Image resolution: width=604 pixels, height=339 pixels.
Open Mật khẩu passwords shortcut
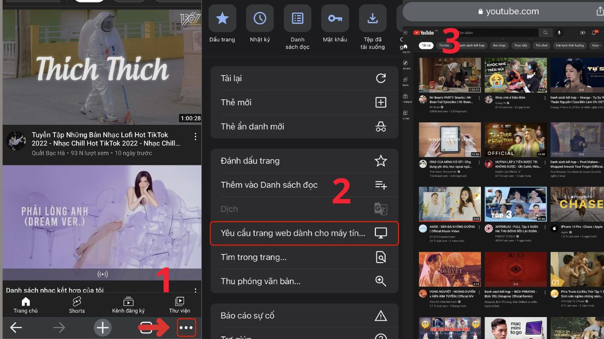(x=335, y=24)
